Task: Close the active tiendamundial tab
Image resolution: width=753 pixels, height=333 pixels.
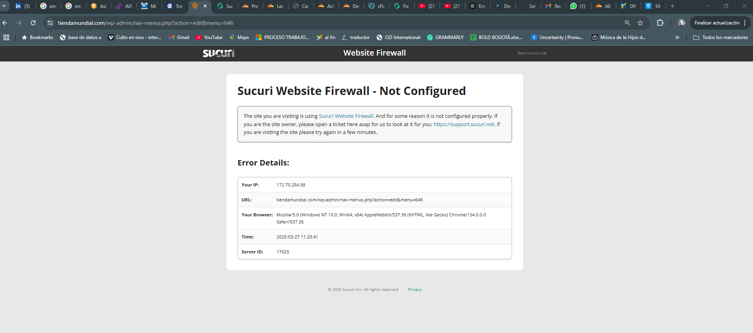Action: pyautogui.click(x=205, y=6)
